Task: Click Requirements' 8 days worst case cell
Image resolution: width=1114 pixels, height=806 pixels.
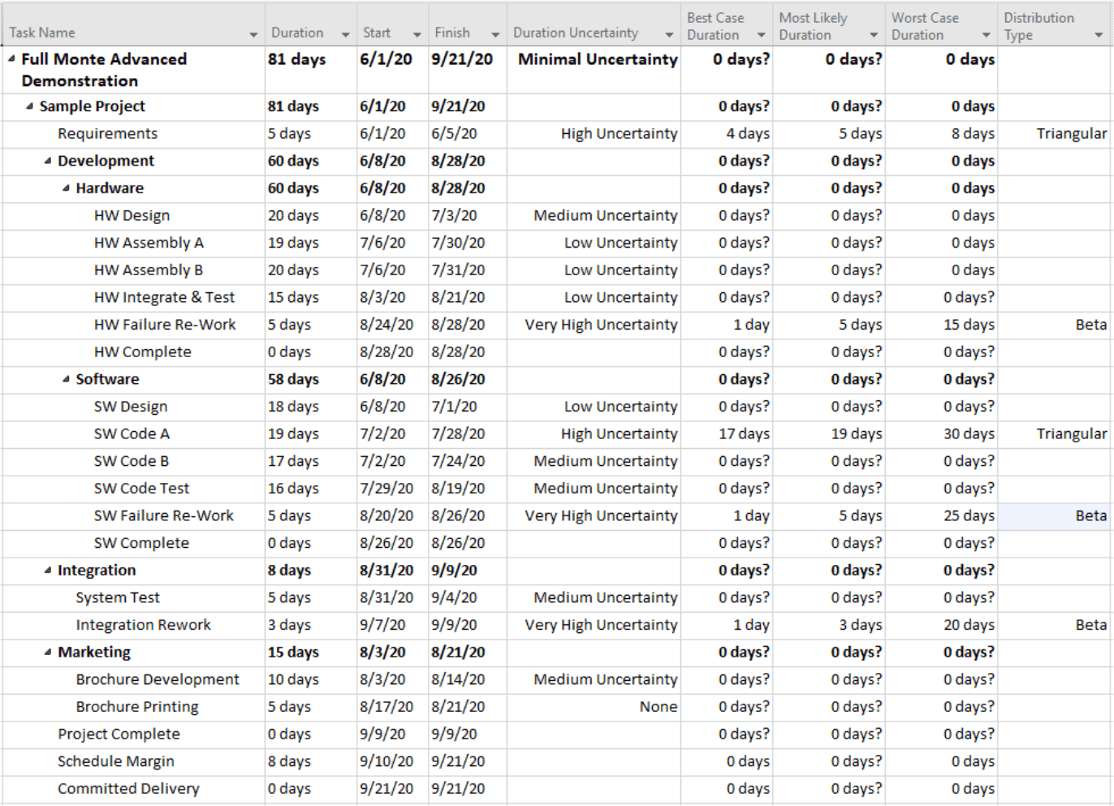Action: 942,134
